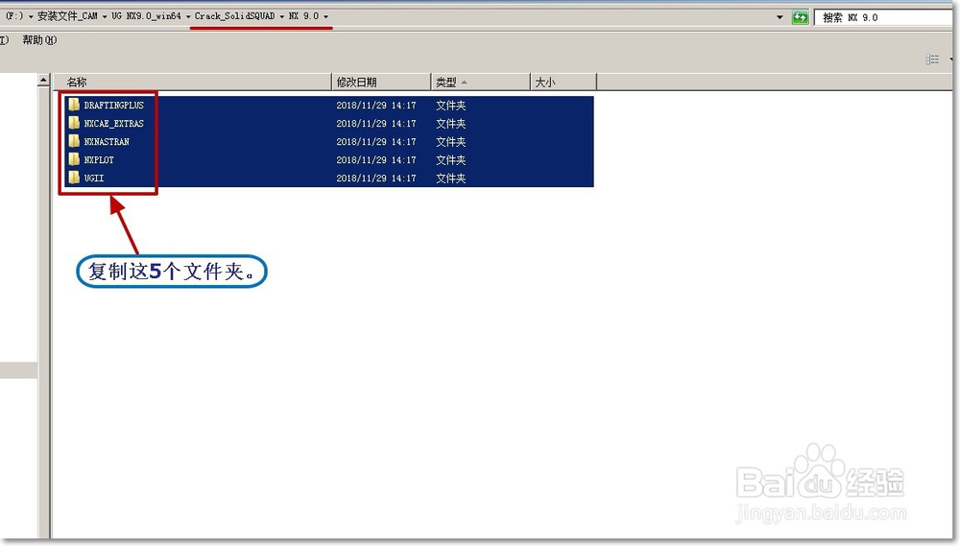Viewport: 960px width, 546px height.
Task: Expand dropdown arrow after Crack_SolidSQUAD breadcrumb
Action: pyautogui.click(x=281, y=16)
